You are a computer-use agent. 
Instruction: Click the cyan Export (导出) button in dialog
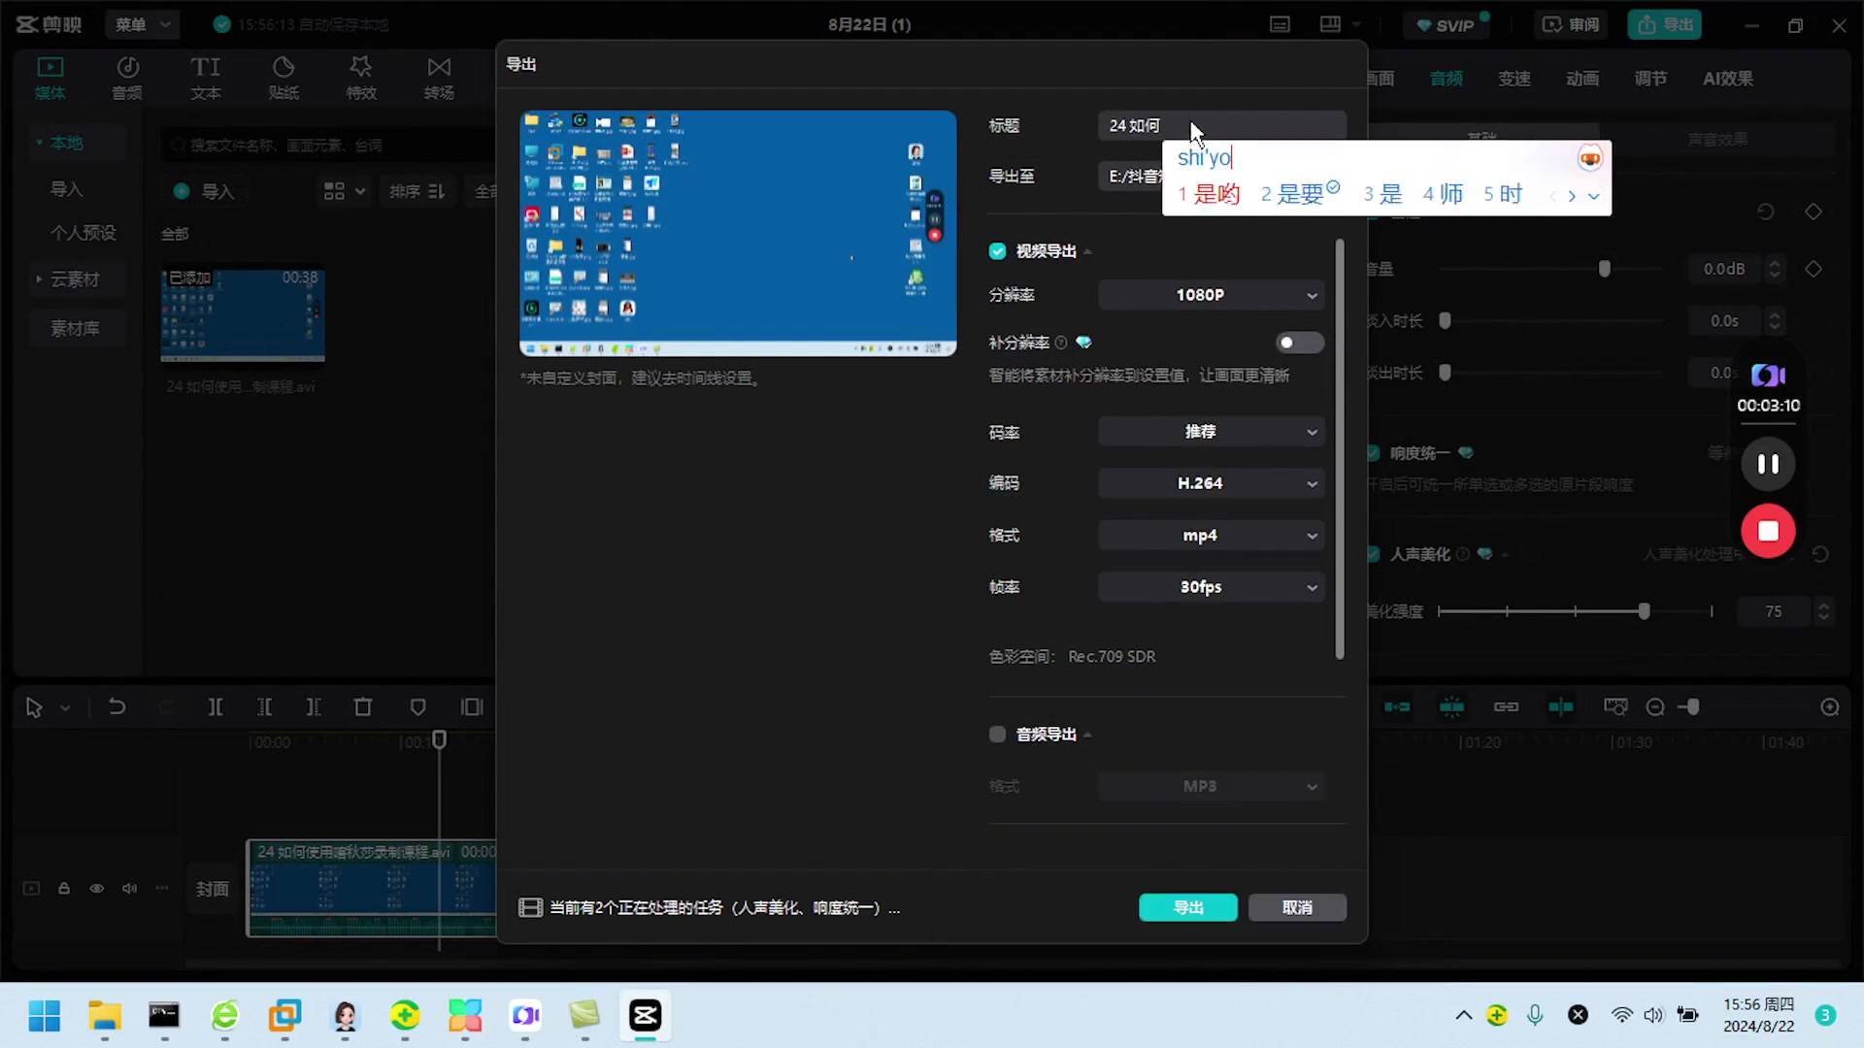pyautogui.click(x=1187, y=907)
